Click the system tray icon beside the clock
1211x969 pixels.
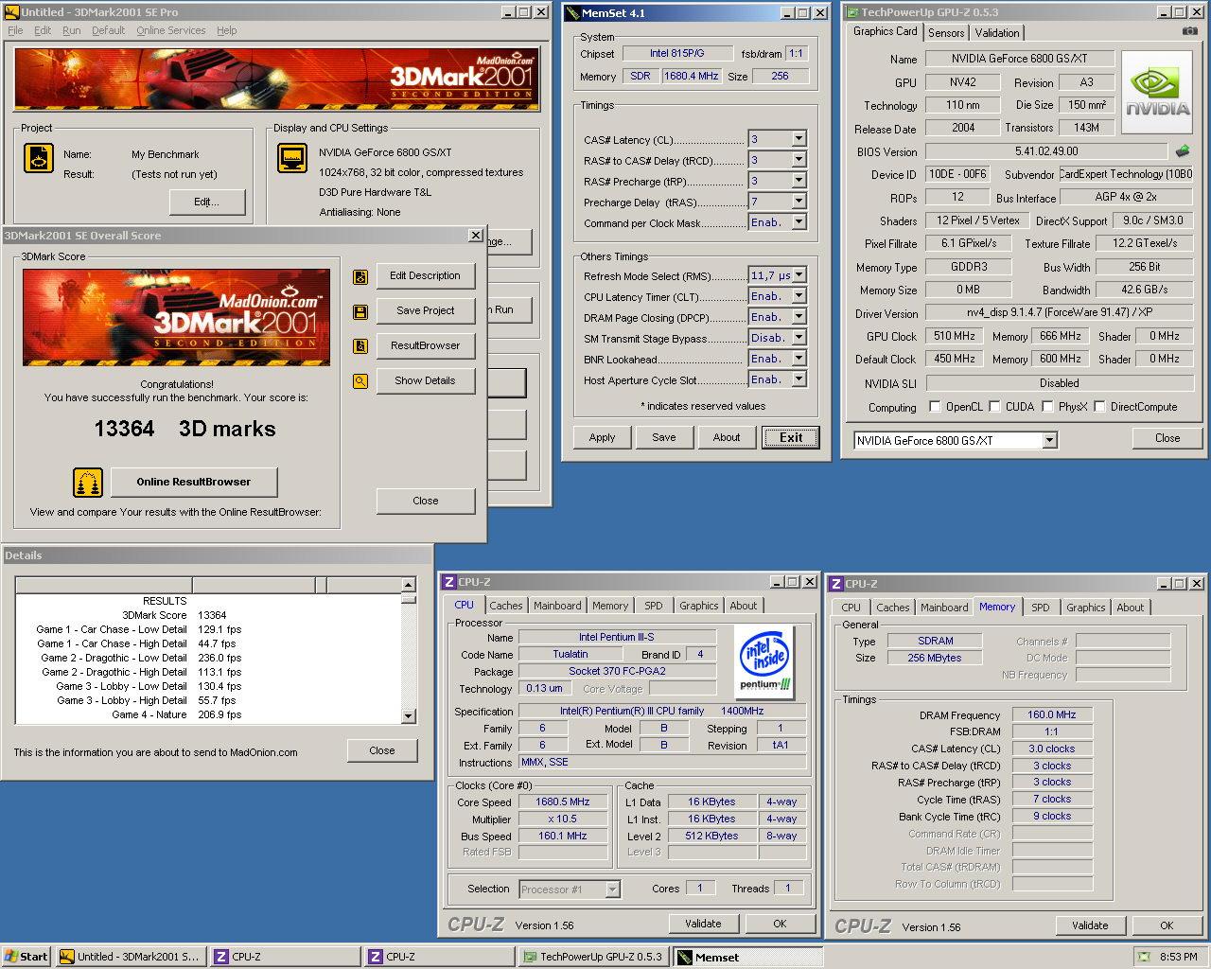(1144, 957)
